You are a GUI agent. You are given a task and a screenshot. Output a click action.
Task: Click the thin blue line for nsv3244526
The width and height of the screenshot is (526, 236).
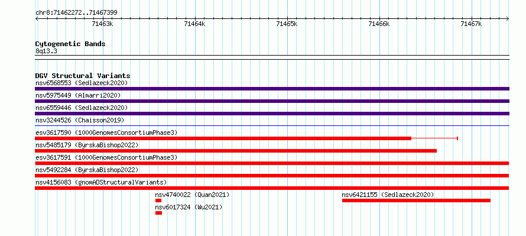click(x=272, y=126)
